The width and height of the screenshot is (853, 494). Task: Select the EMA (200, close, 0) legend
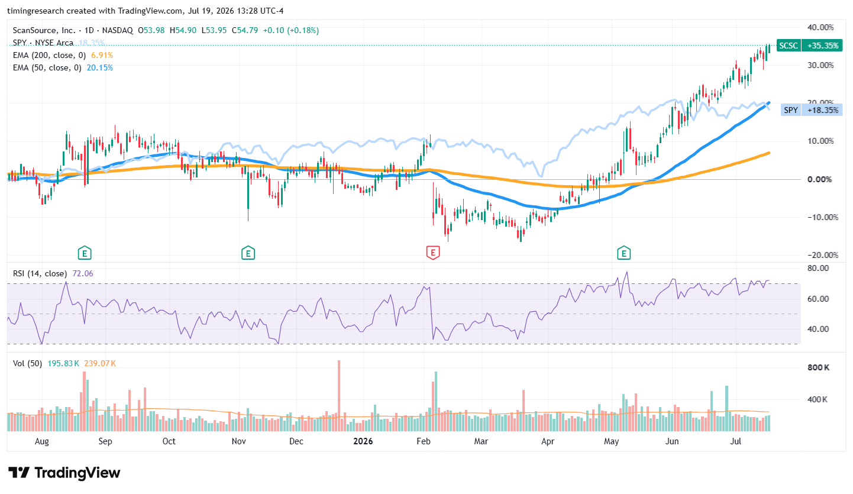click(50, 55)
